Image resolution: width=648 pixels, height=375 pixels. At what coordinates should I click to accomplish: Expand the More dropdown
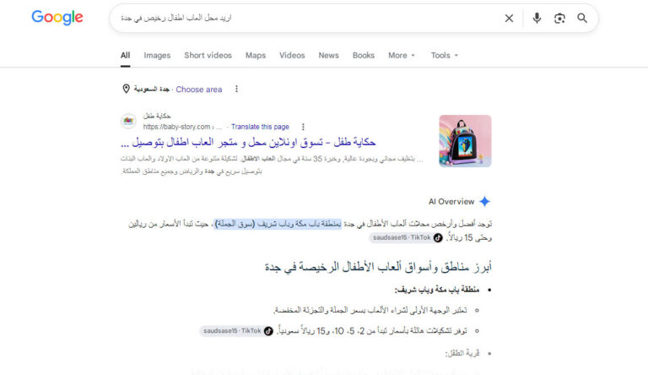click(x=402, y=56)
